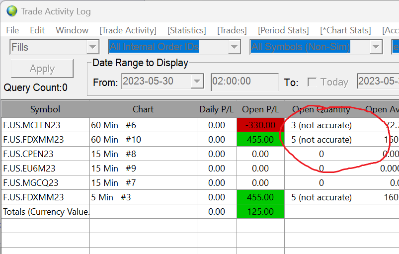Open the File menu
Viewport: 399px width, 254px height.
[12, 30]
